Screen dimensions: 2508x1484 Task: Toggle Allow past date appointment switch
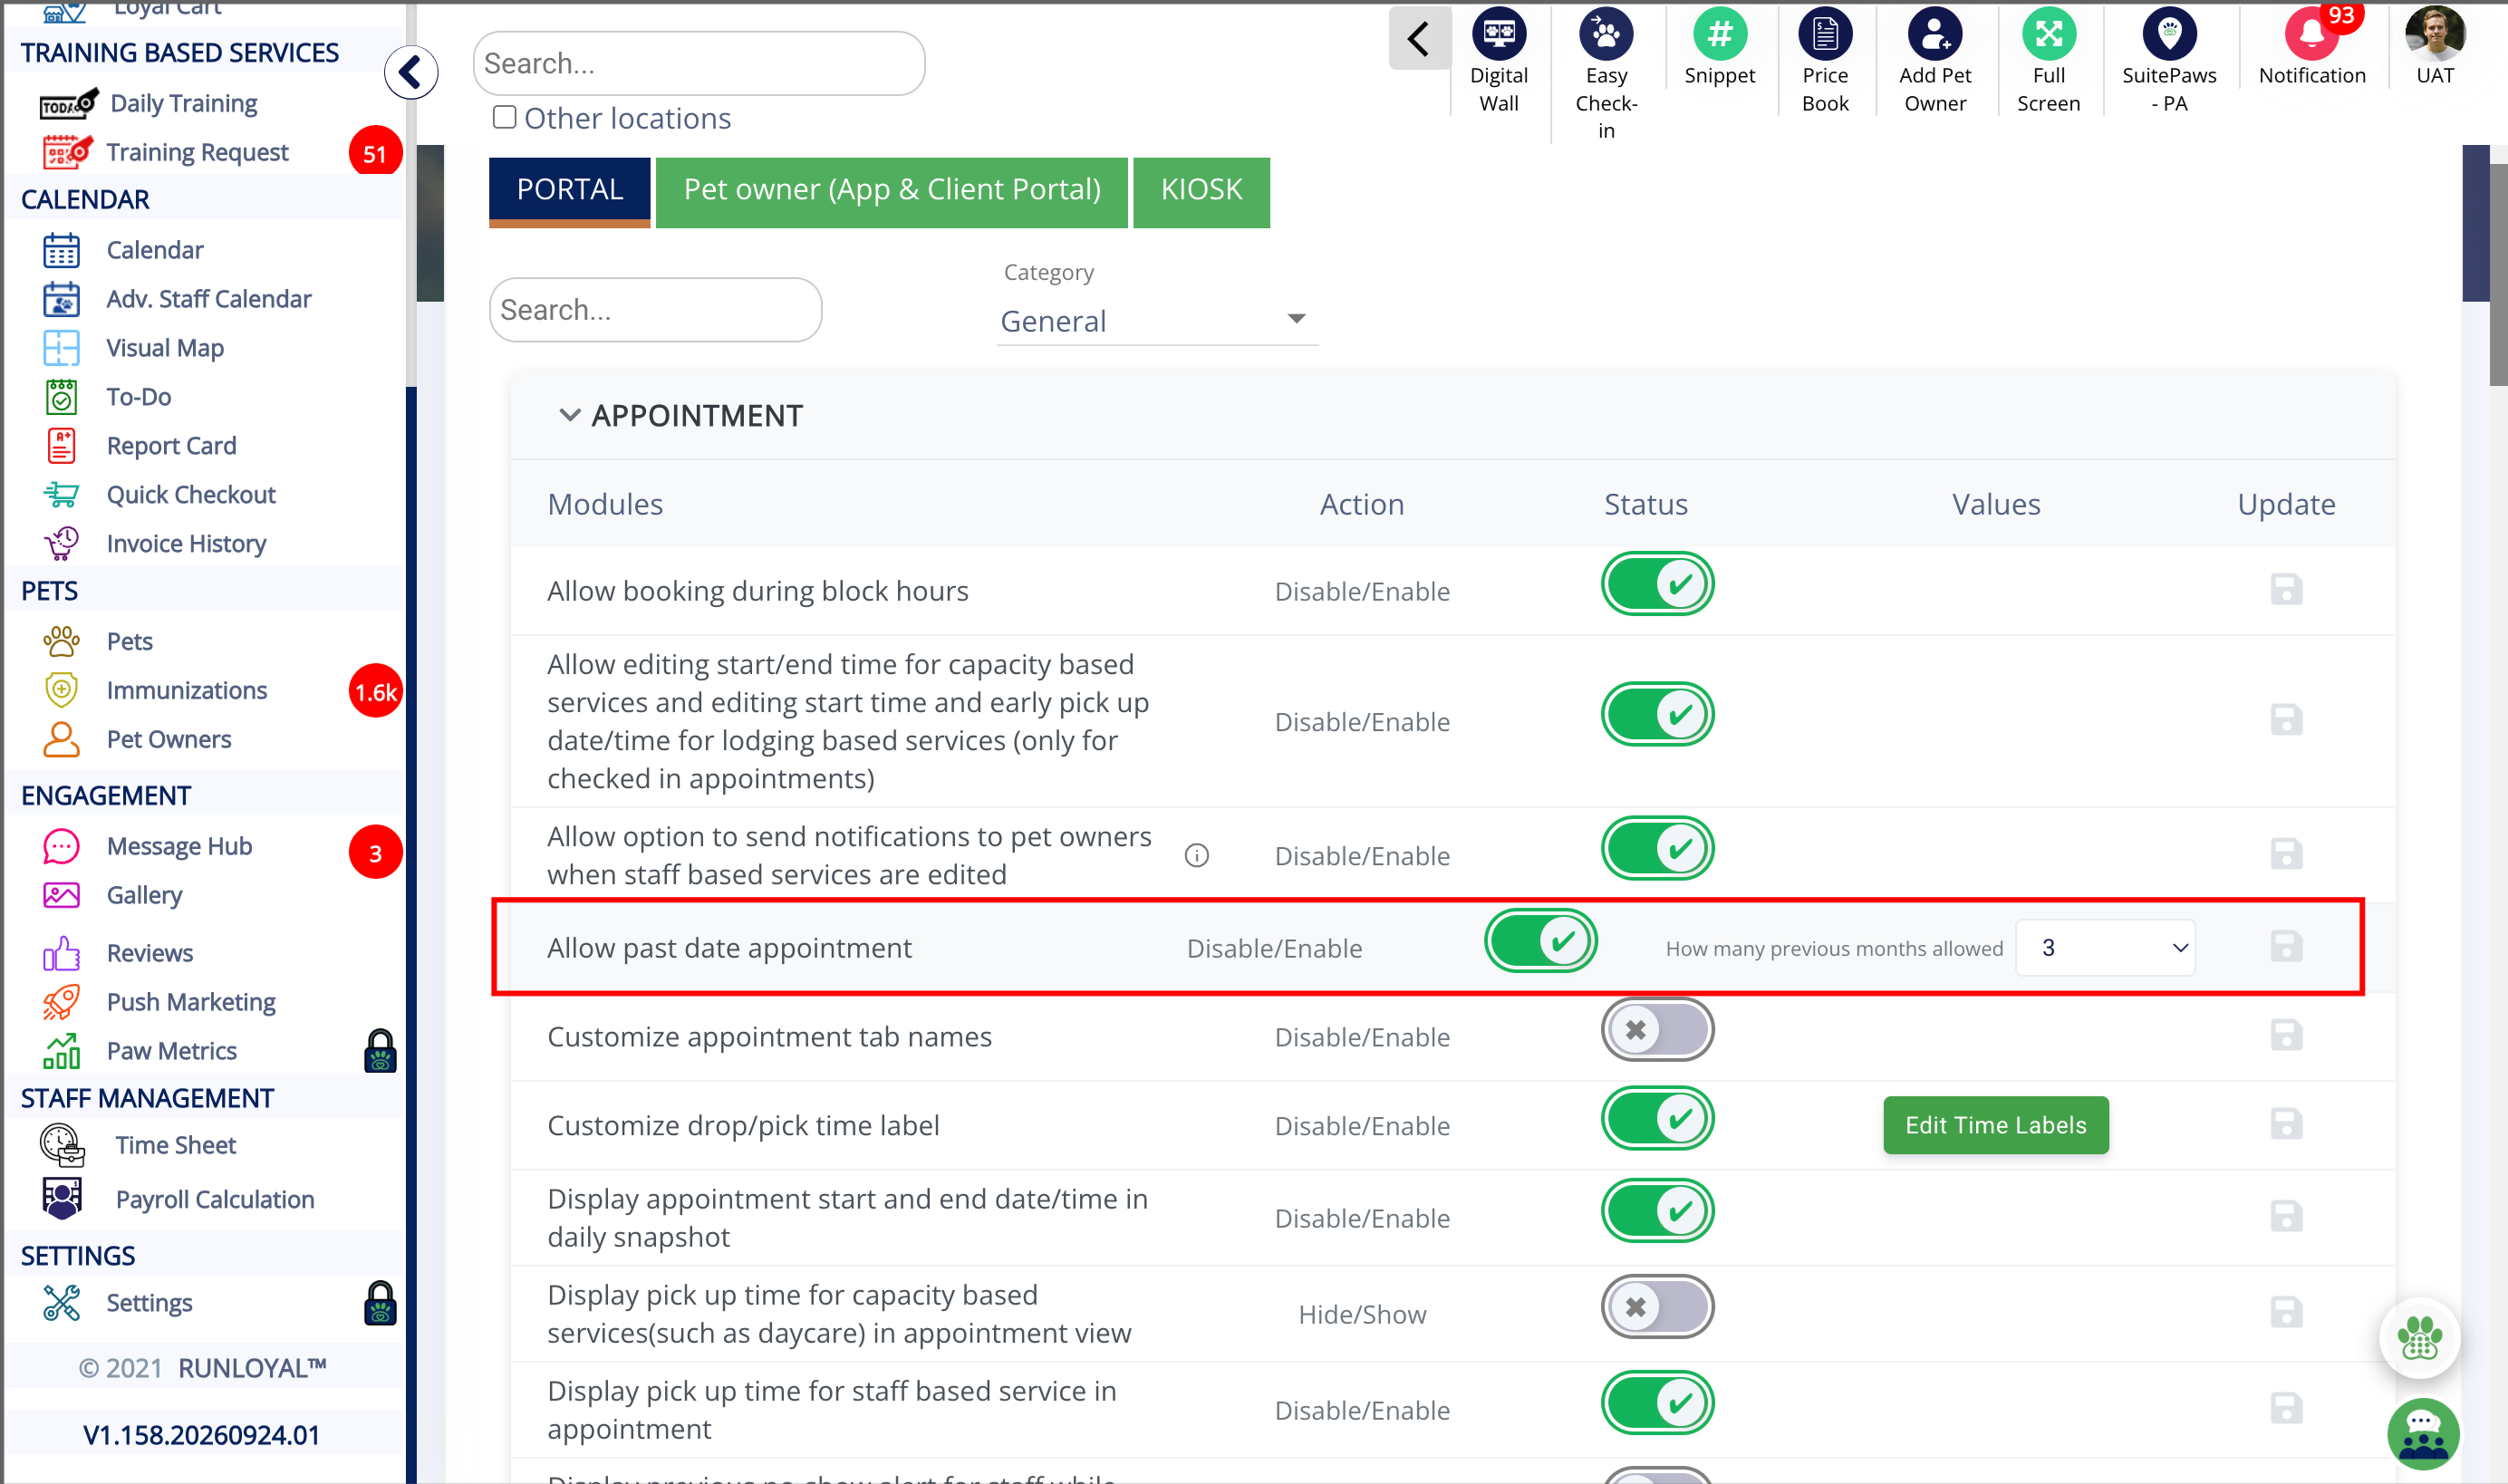[x=1540, y=941]
